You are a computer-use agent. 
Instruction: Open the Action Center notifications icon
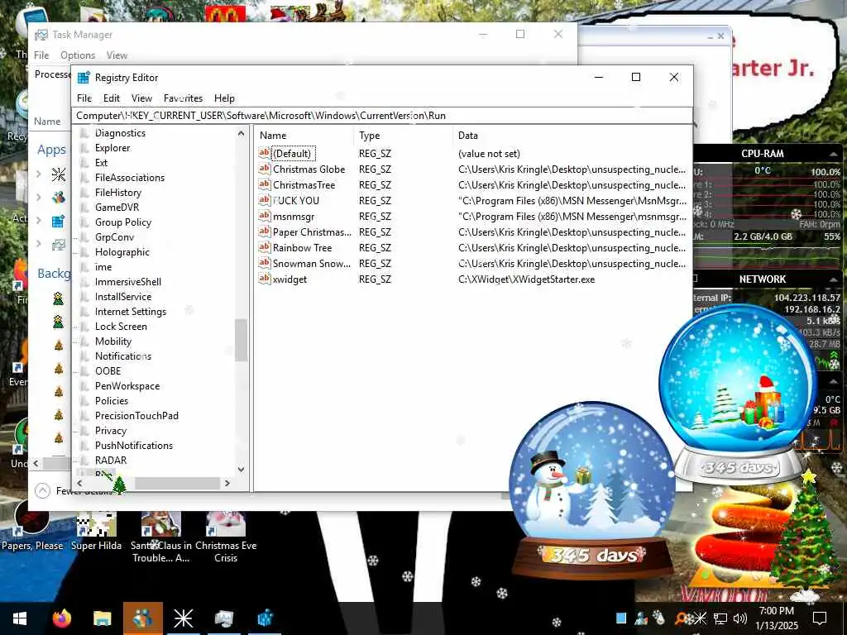pyautogui.click(x=820, y=618)
